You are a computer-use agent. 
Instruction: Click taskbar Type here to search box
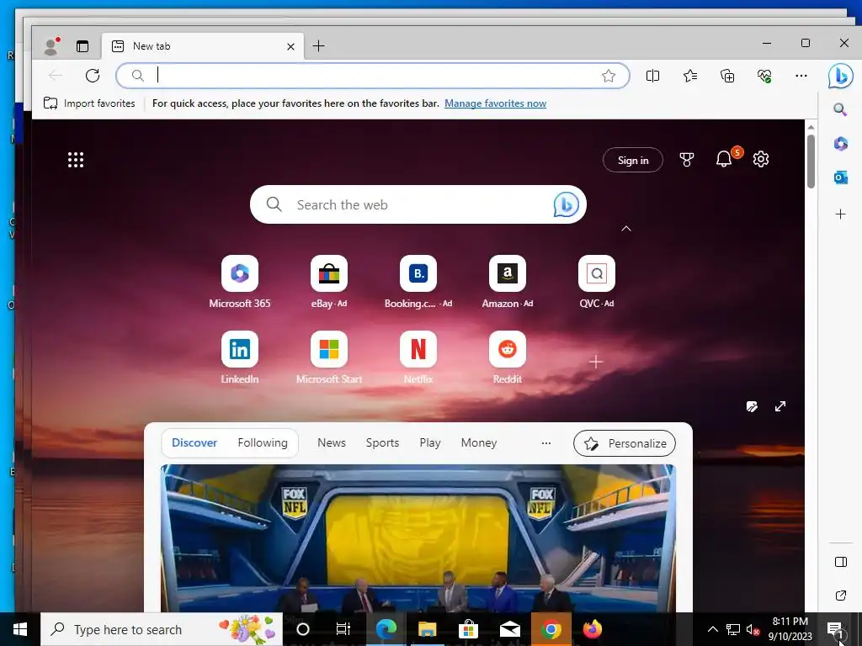click(x=162, y=629)
